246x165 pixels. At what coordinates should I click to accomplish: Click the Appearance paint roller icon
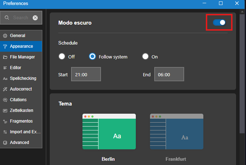tap(5, 46)
